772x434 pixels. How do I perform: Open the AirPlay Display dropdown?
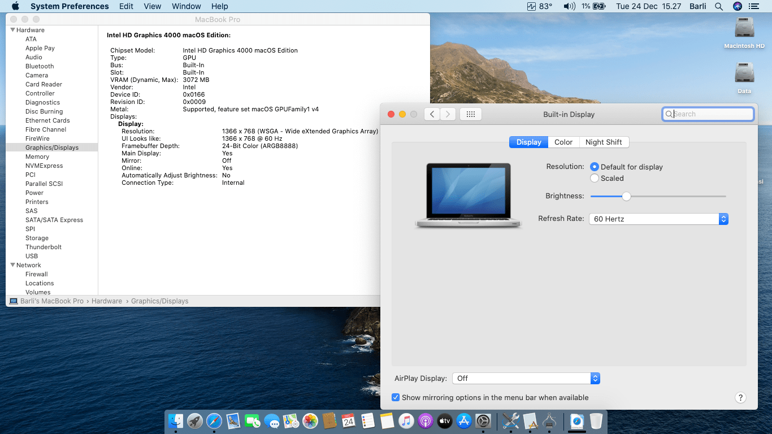coord(526,378)
